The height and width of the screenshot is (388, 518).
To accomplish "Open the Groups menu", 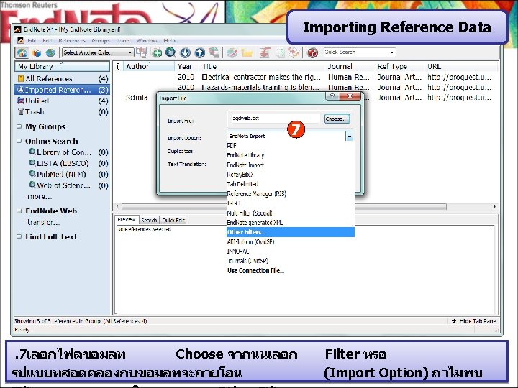I will point(101,40).
